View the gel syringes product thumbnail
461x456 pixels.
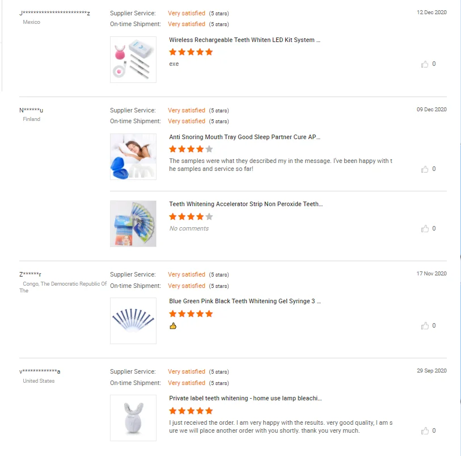tap(133, 321)
